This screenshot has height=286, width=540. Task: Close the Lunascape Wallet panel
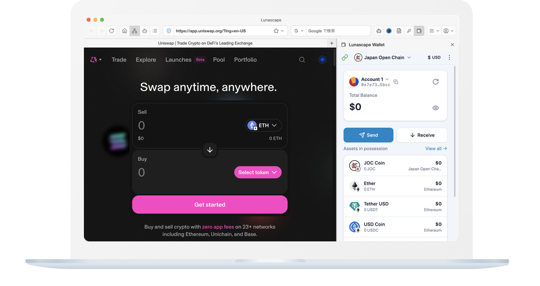point(452,45)
